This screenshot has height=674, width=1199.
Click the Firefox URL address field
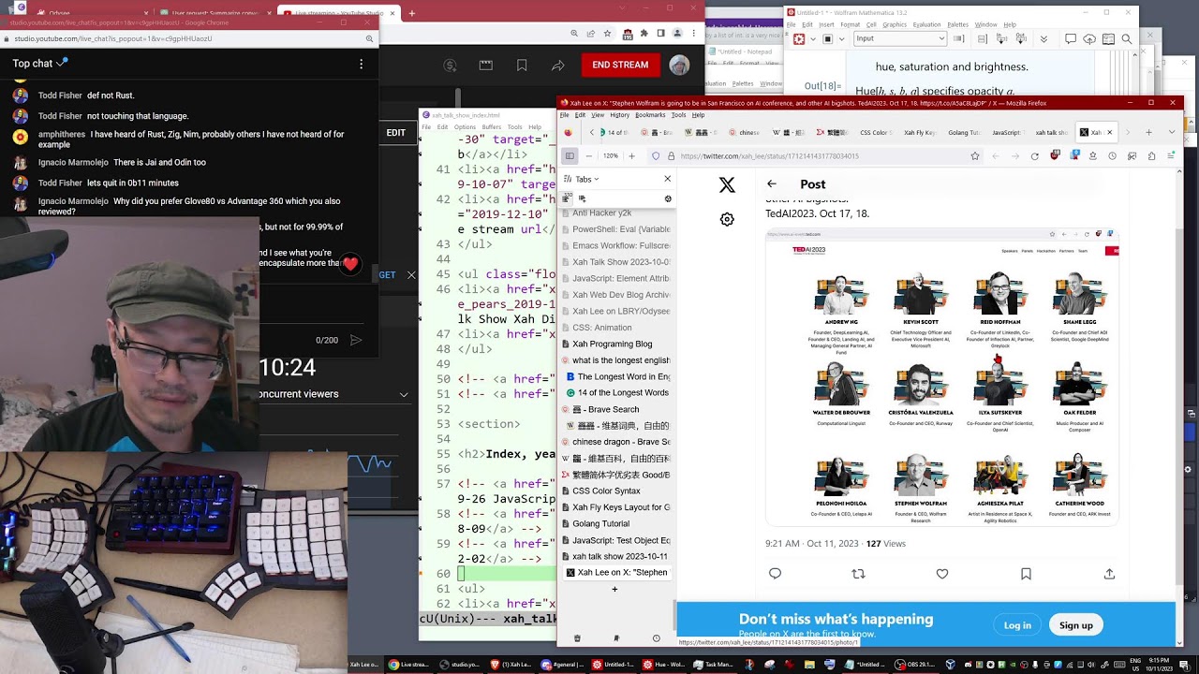coord(815,156)
